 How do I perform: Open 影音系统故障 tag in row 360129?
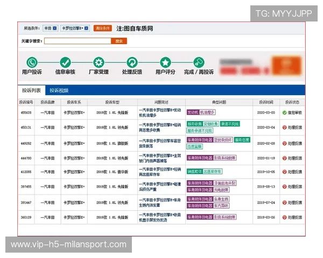pos(224,217)
